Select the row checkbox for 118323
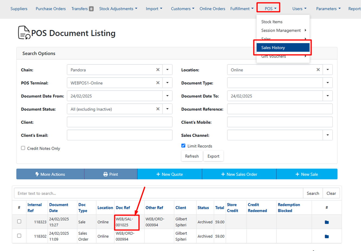Viewport: 361px width, 251px height. [19, 221]
